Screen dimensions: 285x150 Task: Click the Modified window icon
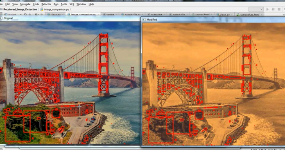tap(144, 20)
